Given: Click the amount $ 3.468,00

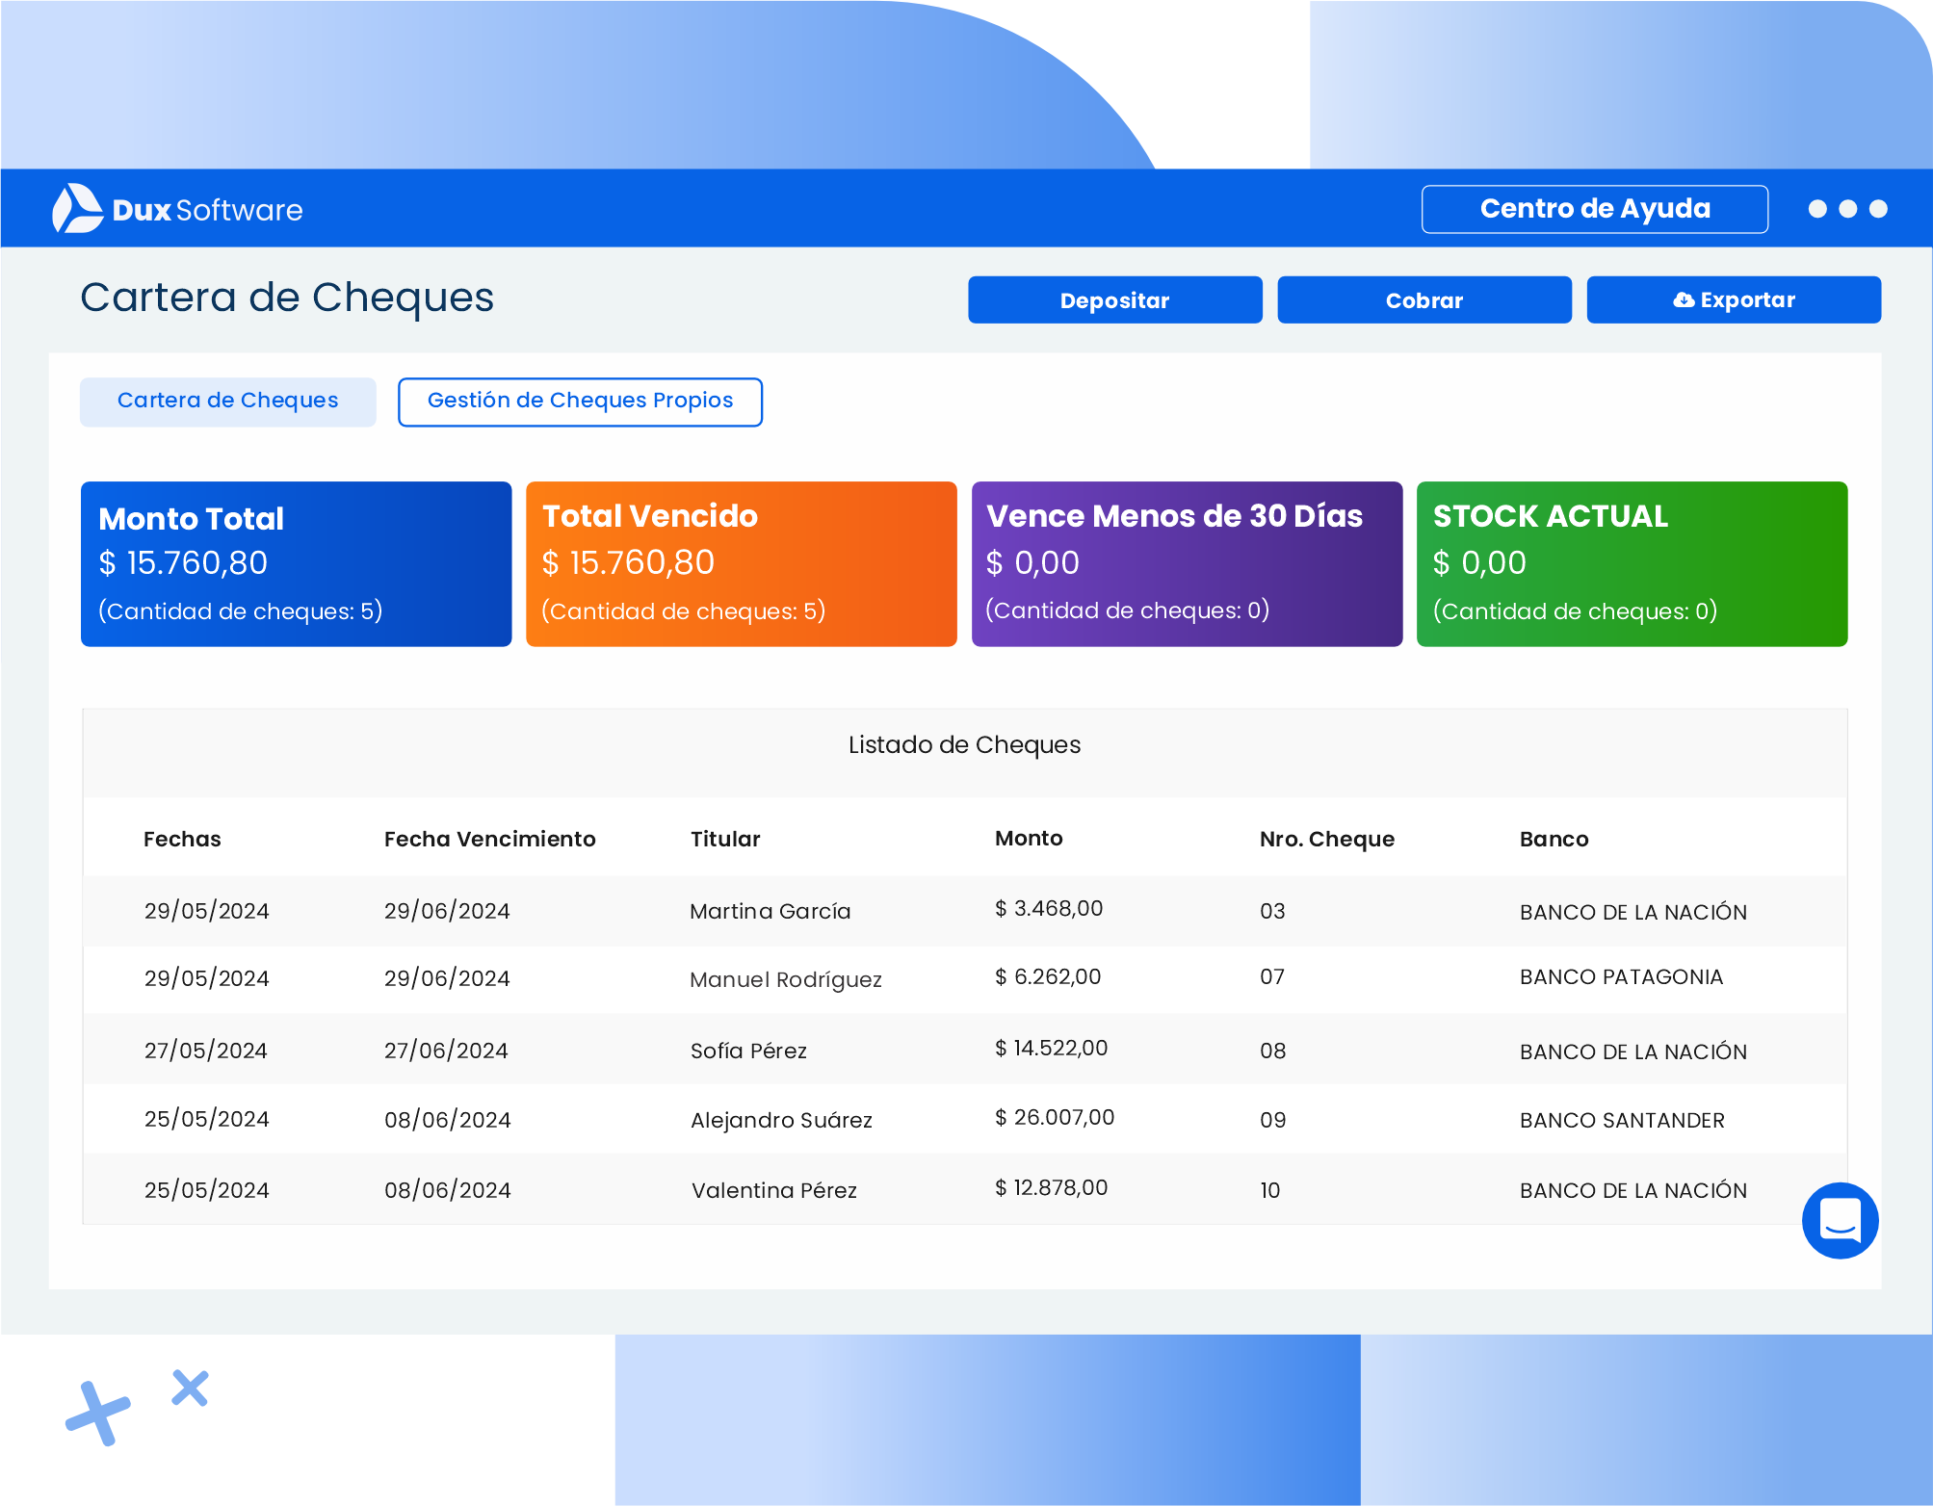Looking at the screenshot, I should click(x=1049, y=908).
